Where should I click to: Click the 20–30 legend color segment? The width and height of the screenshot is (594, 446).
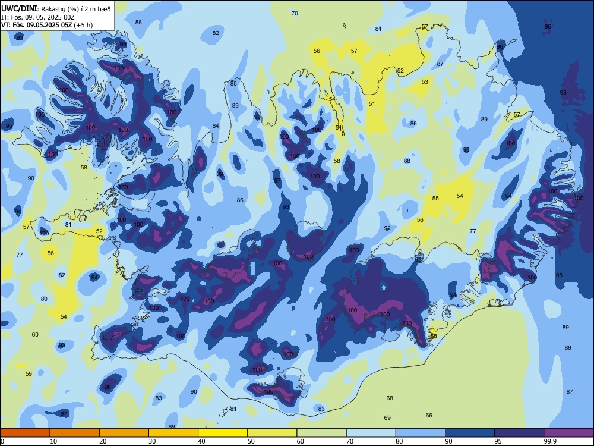(124, 433)
